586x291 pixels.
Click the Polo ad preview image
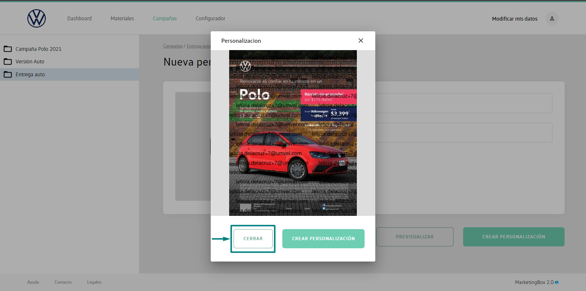(293, 133)
